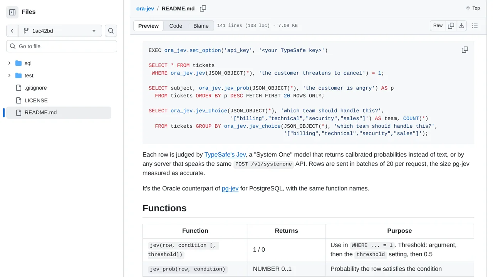The image size is (493, 277).
Task: Click the "NUMBER 0..1" table cell
Action: pyautogui.click(x=287, y=269)
